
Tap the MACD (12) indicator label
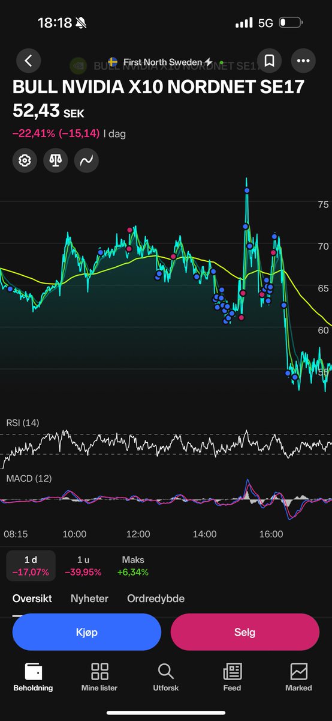click(x=29, y=479)
